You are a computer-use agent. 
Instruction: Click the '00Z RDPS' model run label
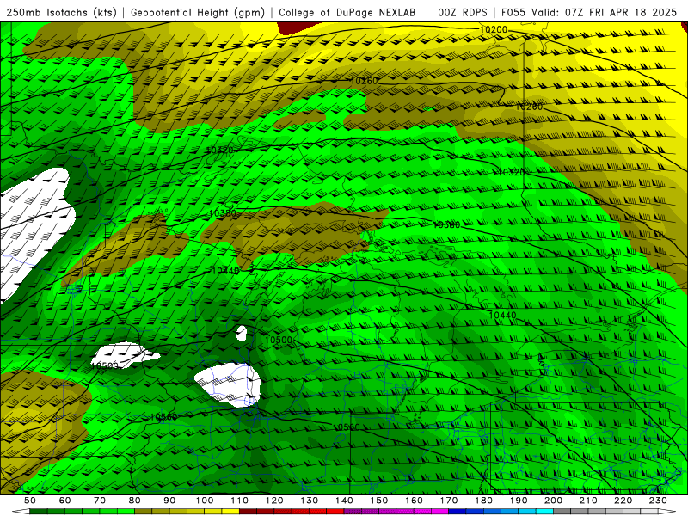(463, 12)
